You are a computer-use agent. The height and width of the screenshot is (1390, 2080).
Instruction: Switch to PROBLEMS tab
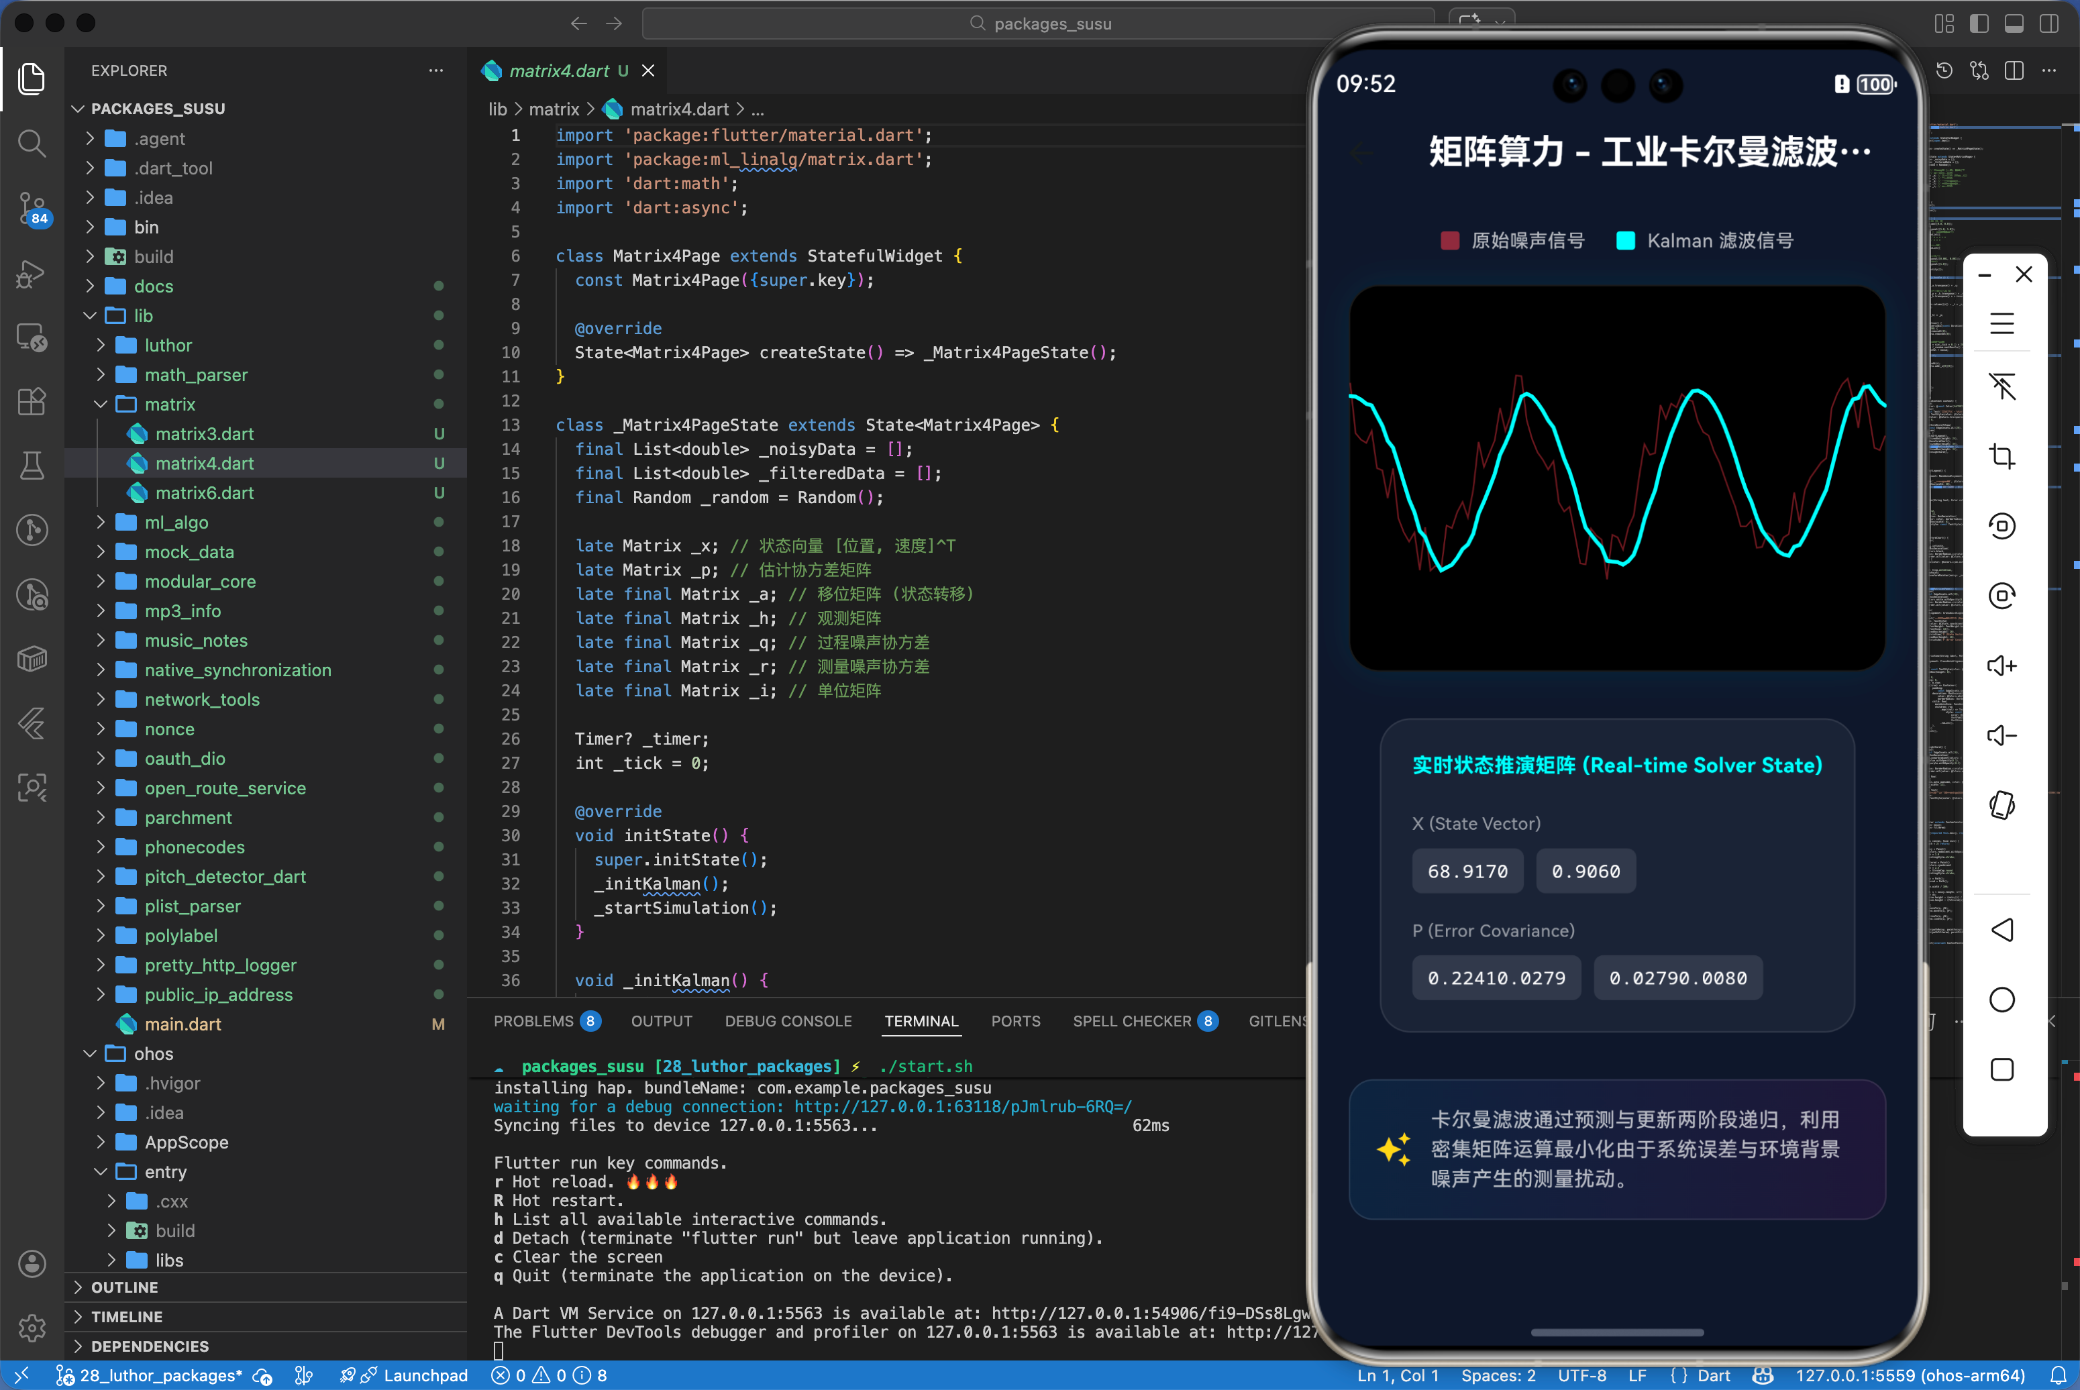click(533, 1021)
